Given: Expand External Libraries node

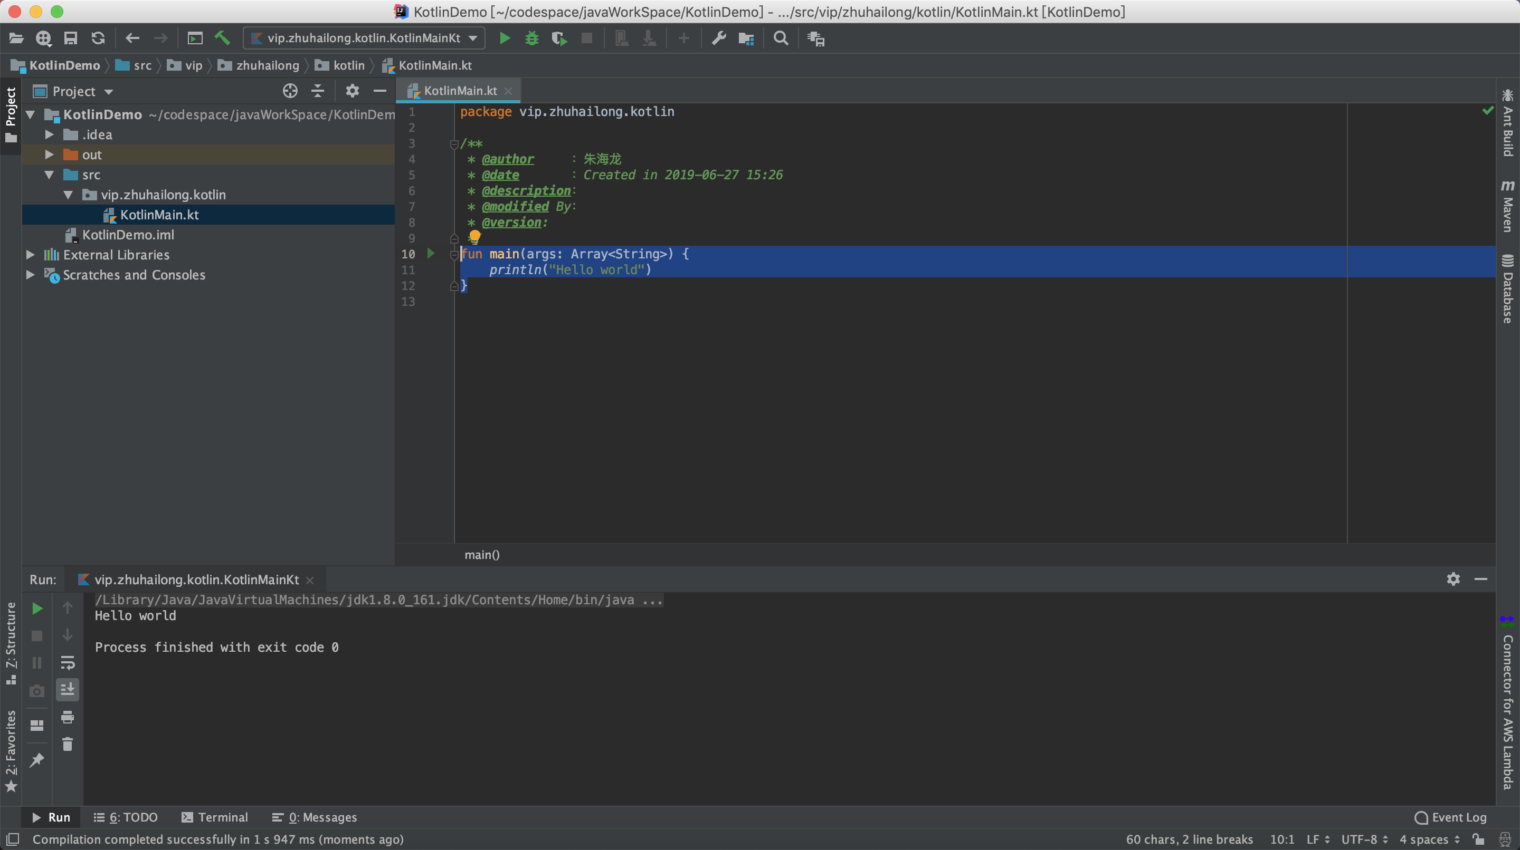Looking at the screenshot, I should click(x=30, y=255).
